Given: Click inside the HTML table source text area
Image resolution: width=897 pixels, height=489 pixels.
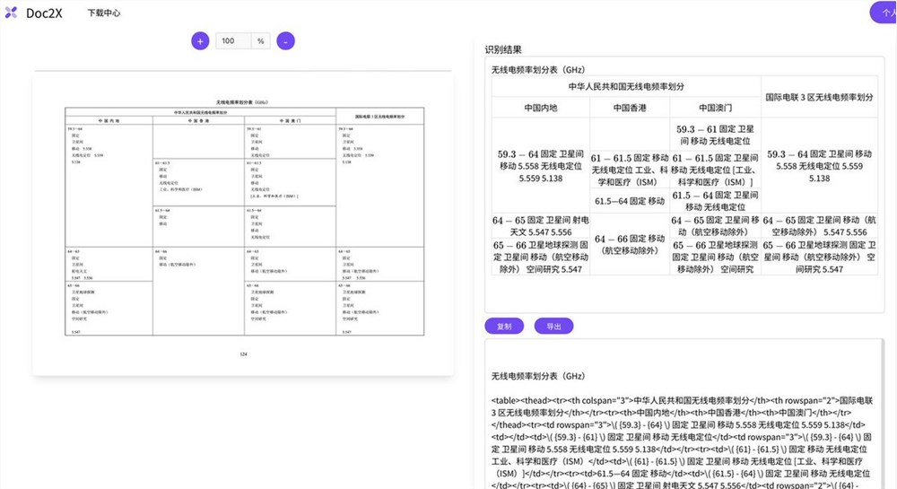Looking at the screenshot, I should coord(684,431).
